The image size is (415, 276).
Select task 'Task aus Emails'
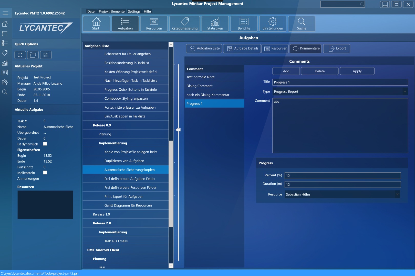(126, 241)
